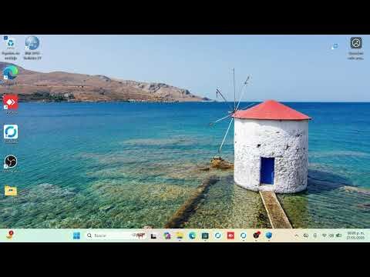
Task: Switch to AnyDesk on the taskbar
Action: pyautogui.click(x=230, y=235)
